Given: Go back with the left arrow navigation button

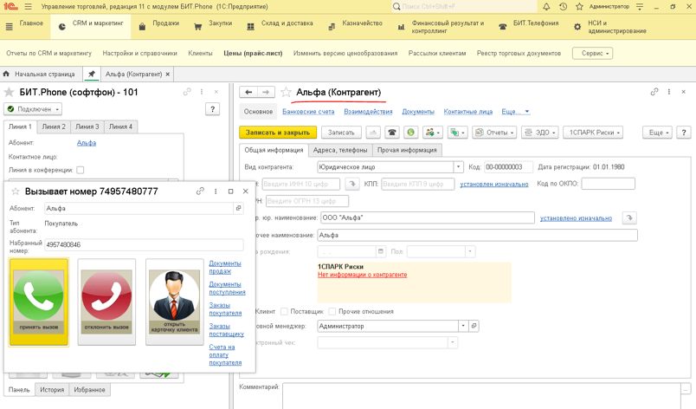Looking at the screenshot, I should coord(248,92).
